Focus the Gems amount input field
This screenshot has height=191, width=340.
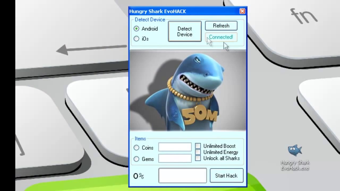click(175, 159)
